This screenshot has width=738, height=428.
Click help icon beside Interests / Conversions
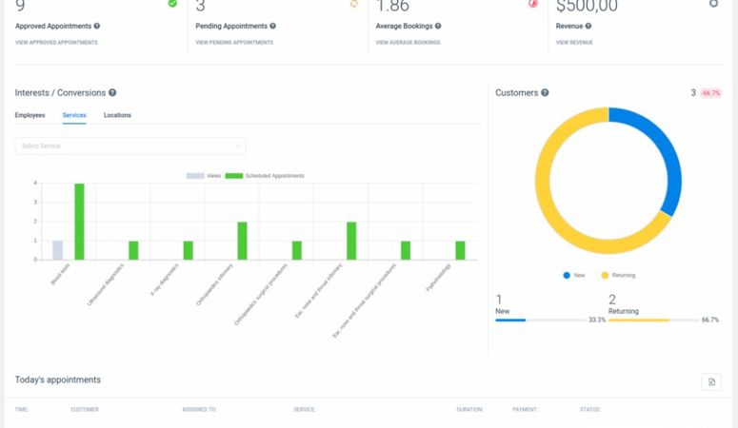(112, 92)
